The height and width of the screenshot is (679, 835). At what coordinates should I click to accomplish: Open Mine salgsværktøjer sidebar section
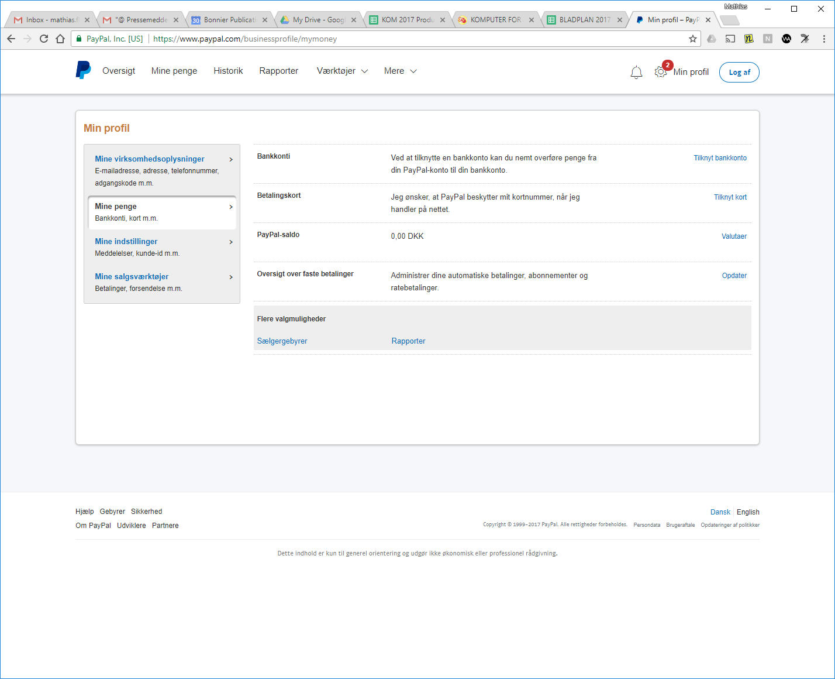click(x=132, y=276)
